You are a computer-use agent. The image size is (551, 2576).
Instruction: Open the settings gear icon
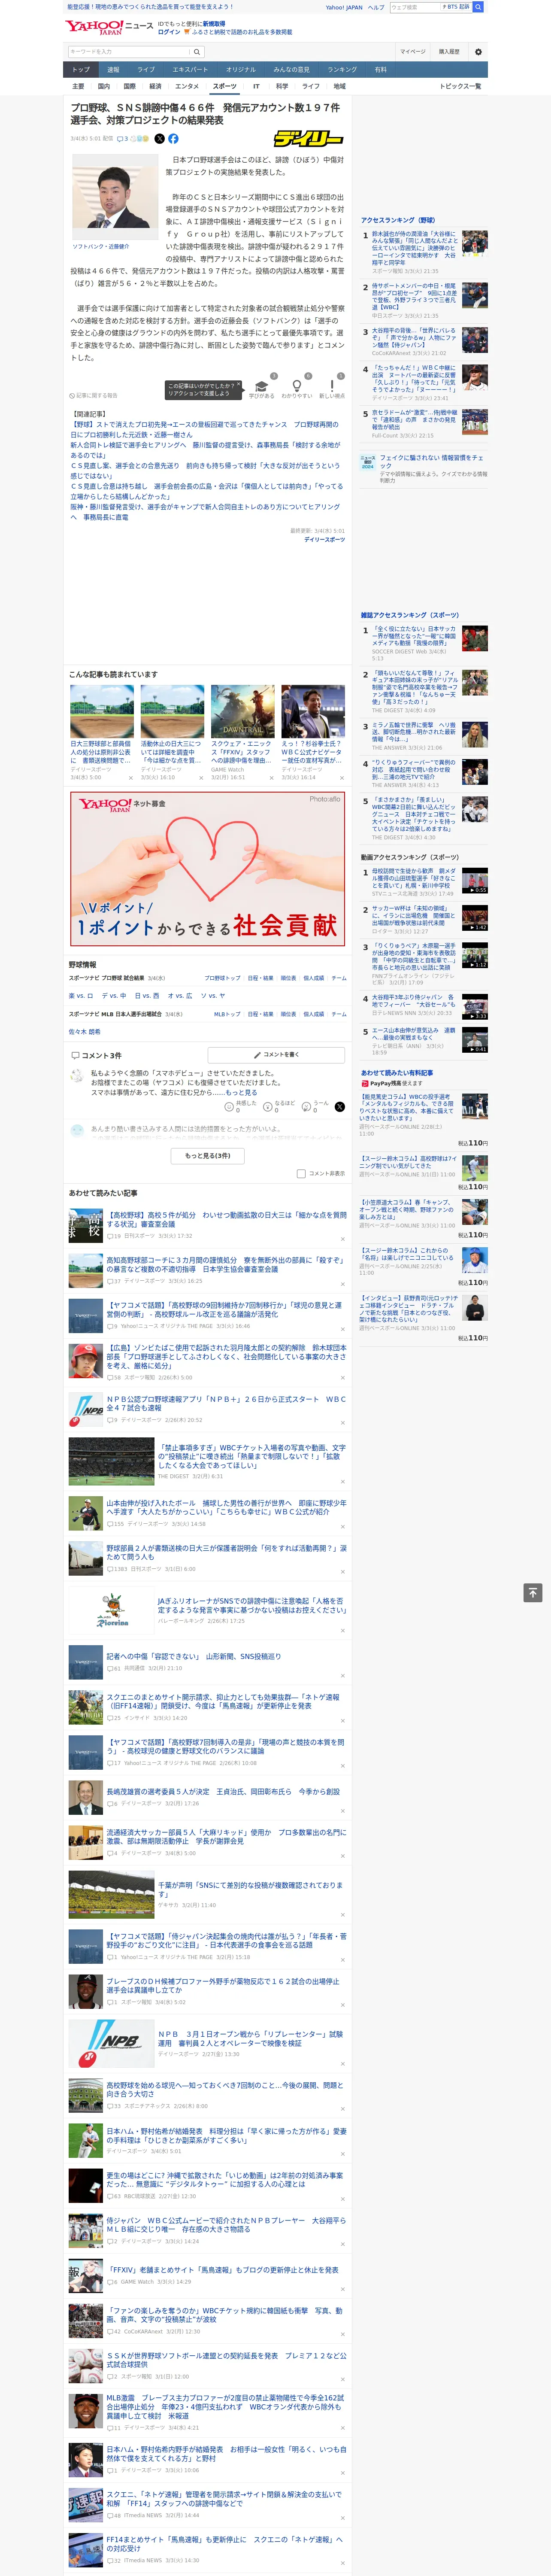[x=478, y=52]
